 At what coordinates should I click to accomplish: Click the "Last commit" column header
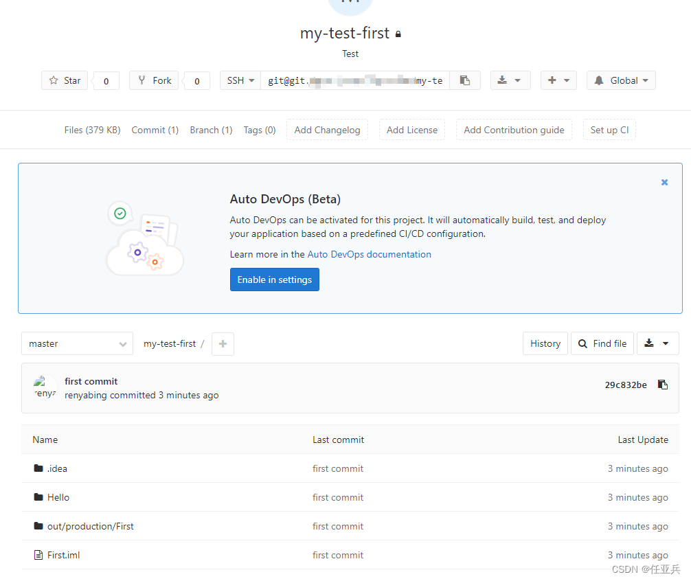339,440
